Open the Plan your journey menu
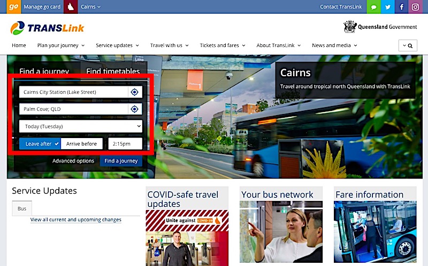Image resolution: width=428 pixels, height=266 pixels. click(61, 46)
